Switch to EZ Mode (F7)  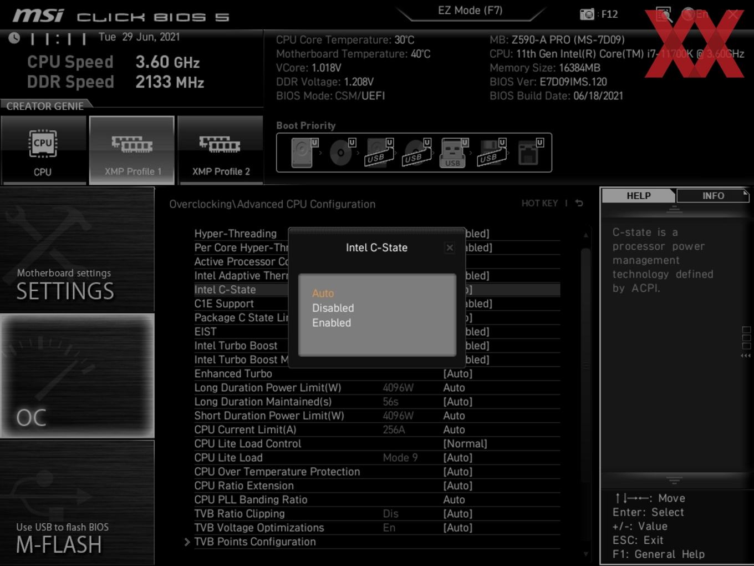click(x=470, y=11)
